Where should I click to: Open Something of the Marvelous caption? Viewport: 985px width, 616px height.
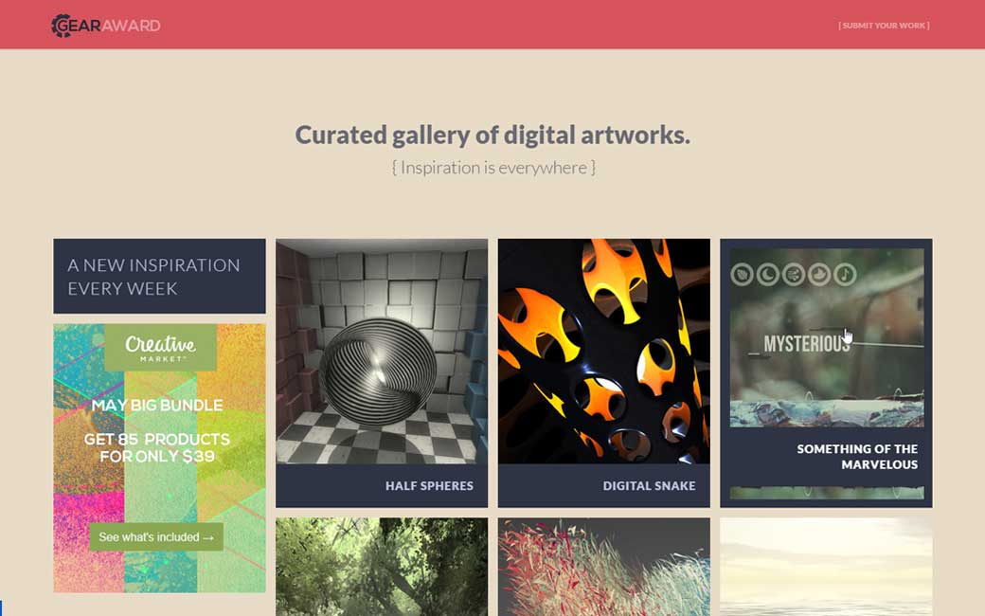tap(857, 457)
